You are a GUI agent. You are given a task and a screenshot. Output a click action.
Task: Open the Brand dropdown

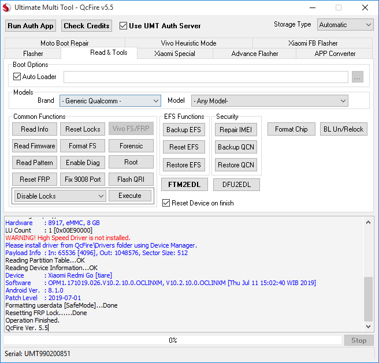pos(110,101)
